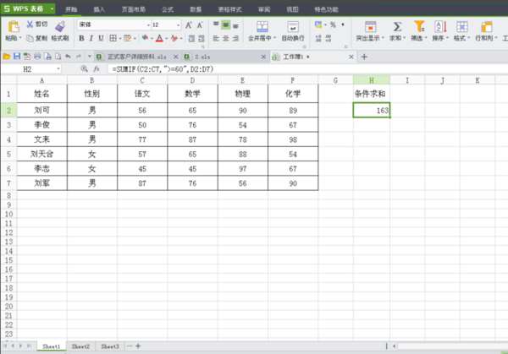The height and width of the screenshot is (354, 508).
Task: Click the Print icon in quick access bar
Action: click(x=37, y=57)
